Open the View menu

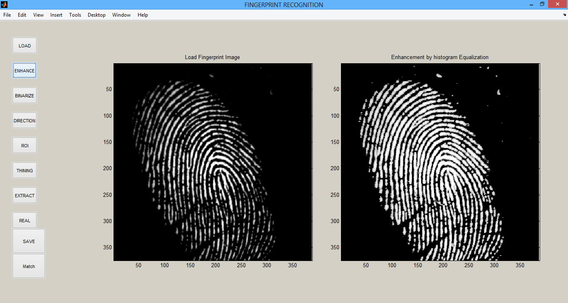click(x=38, y=15)
